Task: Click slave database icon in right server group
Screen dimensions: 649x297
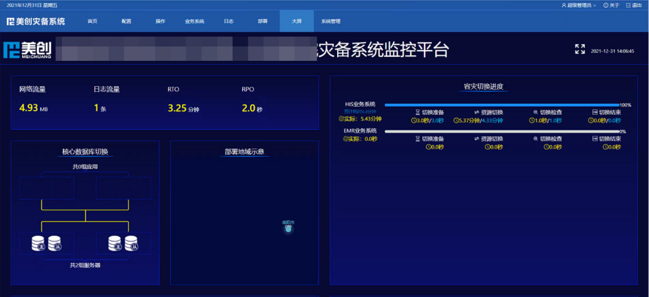Action: [132, 243]
